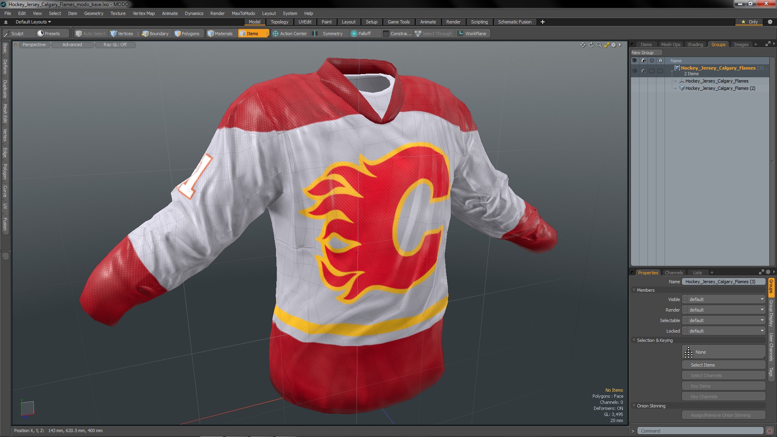Open the Render default dropdown
Viewport: 777px width, 437px height.
[726, 310]
